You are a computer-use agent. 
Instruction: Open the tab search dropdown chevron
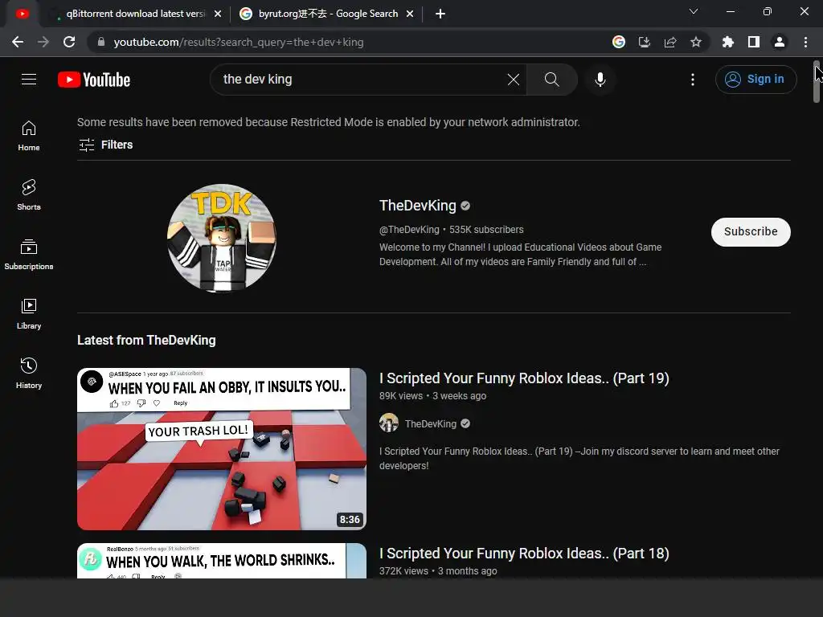(694, 11)
